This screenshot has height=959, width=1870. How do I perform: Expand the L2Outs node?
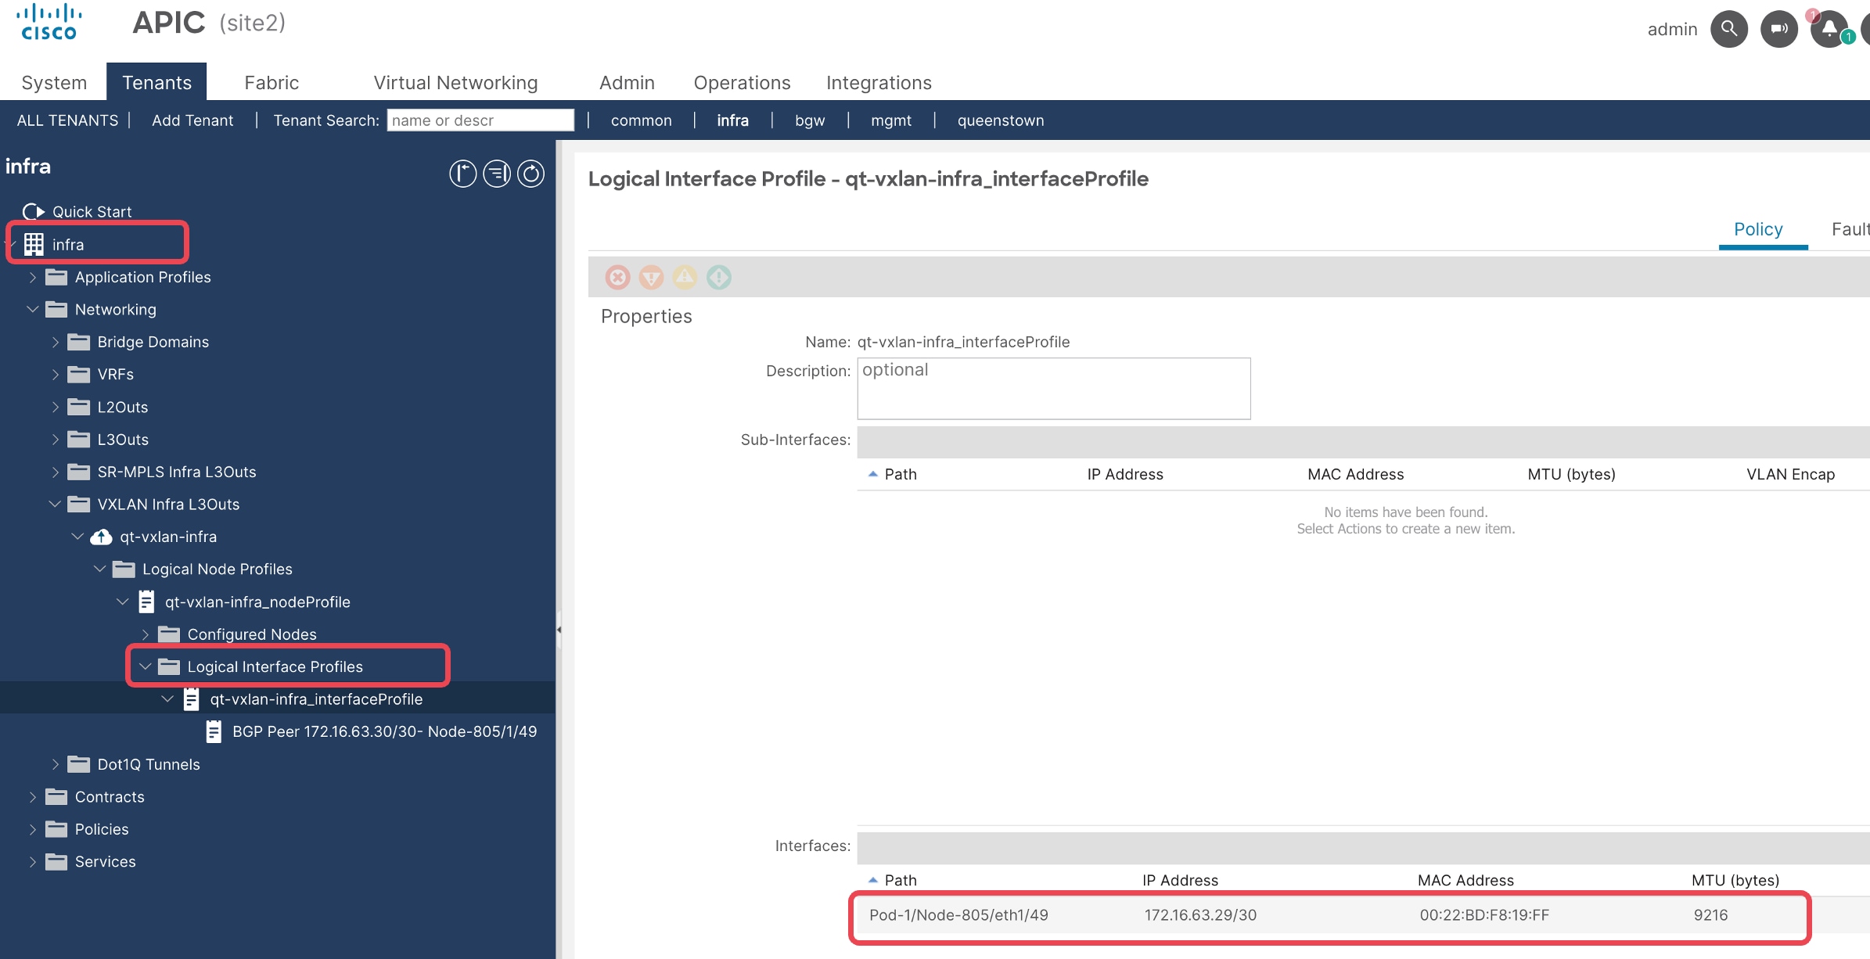click(x=56, y=407)
